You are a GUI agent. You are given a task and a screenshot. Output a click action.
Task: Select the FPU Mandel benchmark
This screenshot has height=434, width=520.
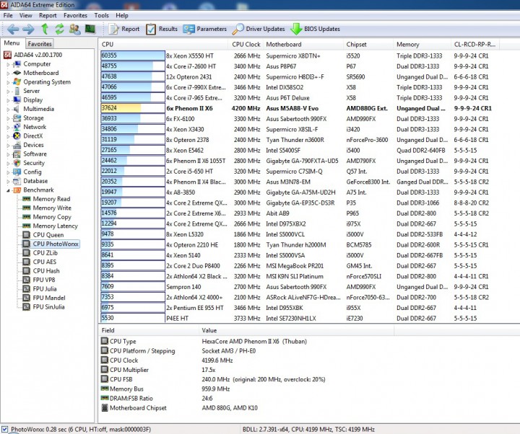point(49,298)
